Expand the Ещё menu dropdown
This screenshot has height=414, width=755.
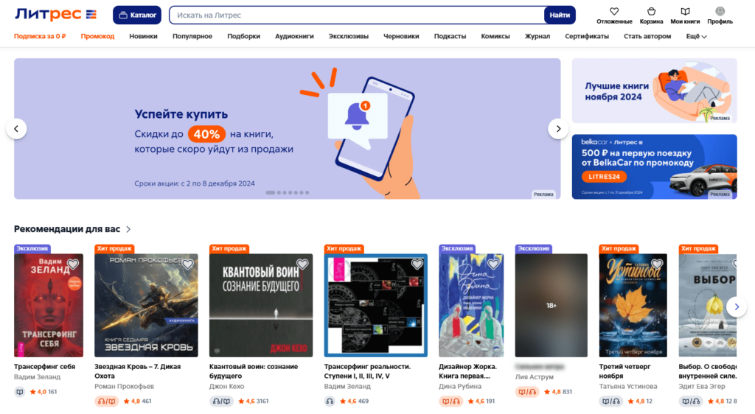[x=696, y=36]
